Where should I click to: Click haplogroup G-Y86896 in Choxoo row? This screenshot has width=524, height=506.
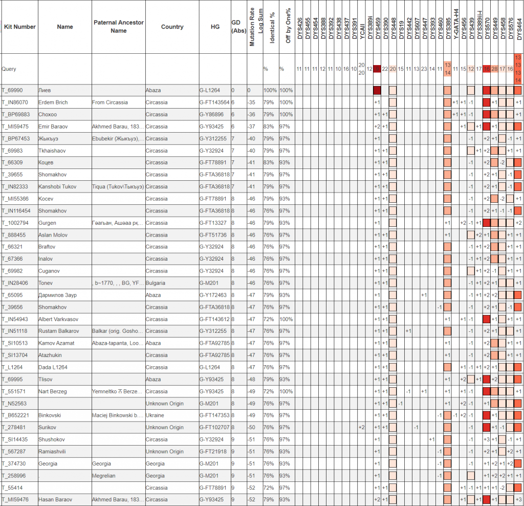(213, 115)
